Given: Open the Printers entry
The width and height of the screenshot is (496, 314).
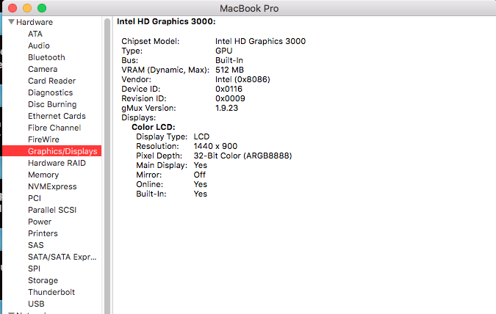Looking at the screenshot, I should [43, 233].
